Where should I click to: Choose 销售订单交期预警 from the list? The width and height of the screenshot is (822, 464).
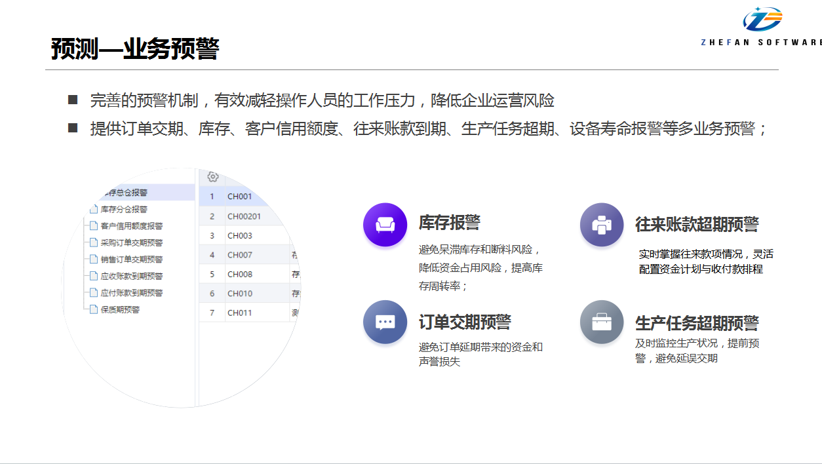(x=131, y=260)
